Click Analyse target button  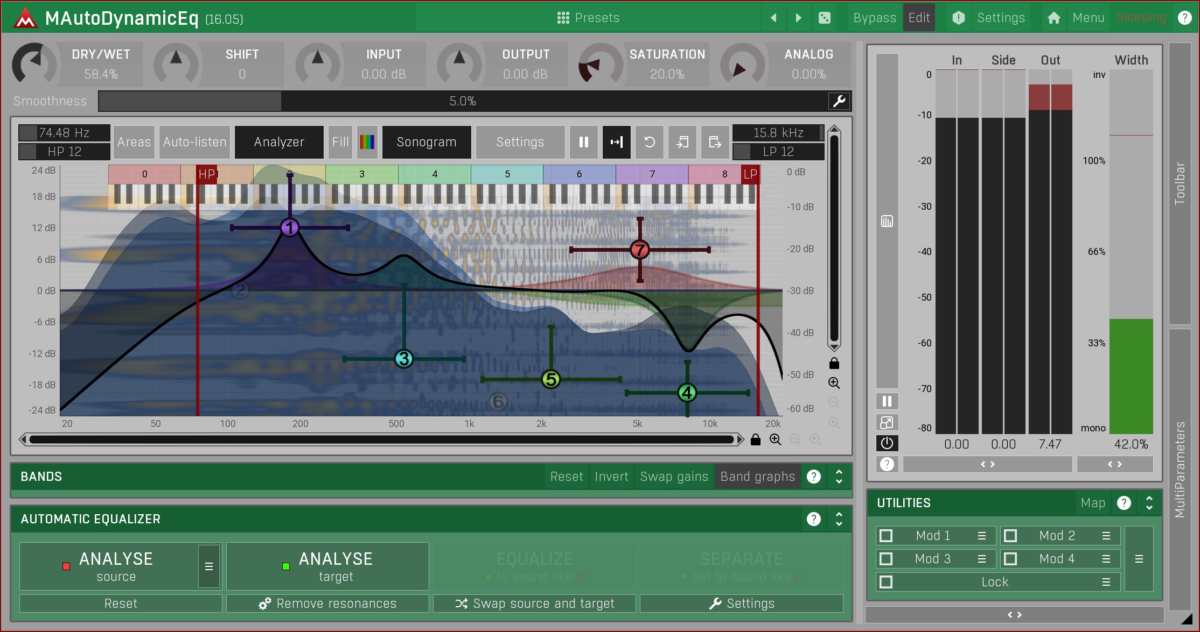pos(327,566)
